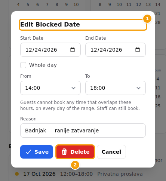Expand the From time dropdown showing 14:00

50,88
